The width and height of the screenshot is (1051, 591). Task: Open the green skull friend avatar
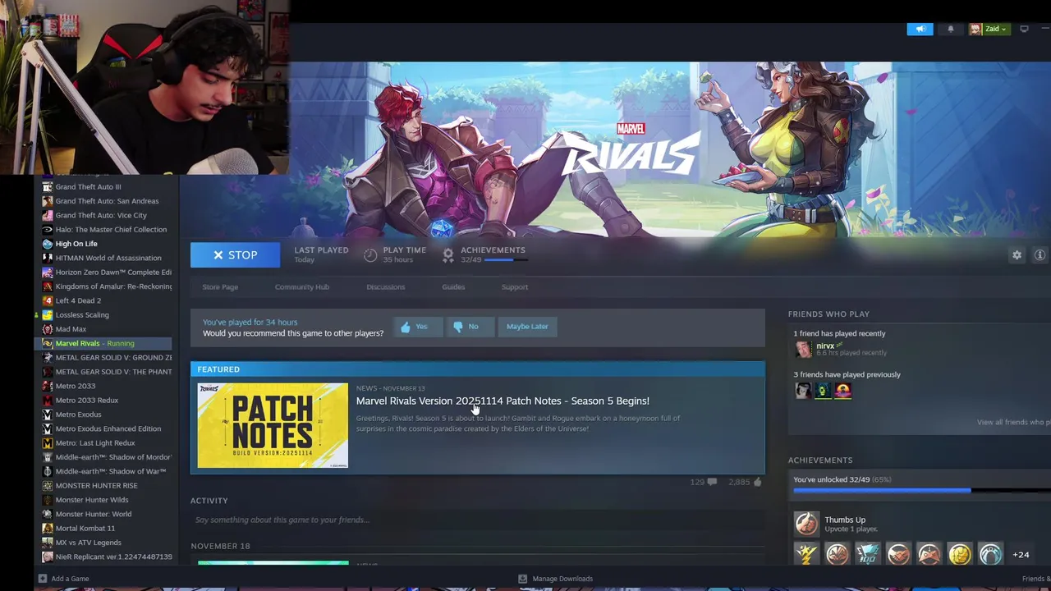[x=823, y=391]
